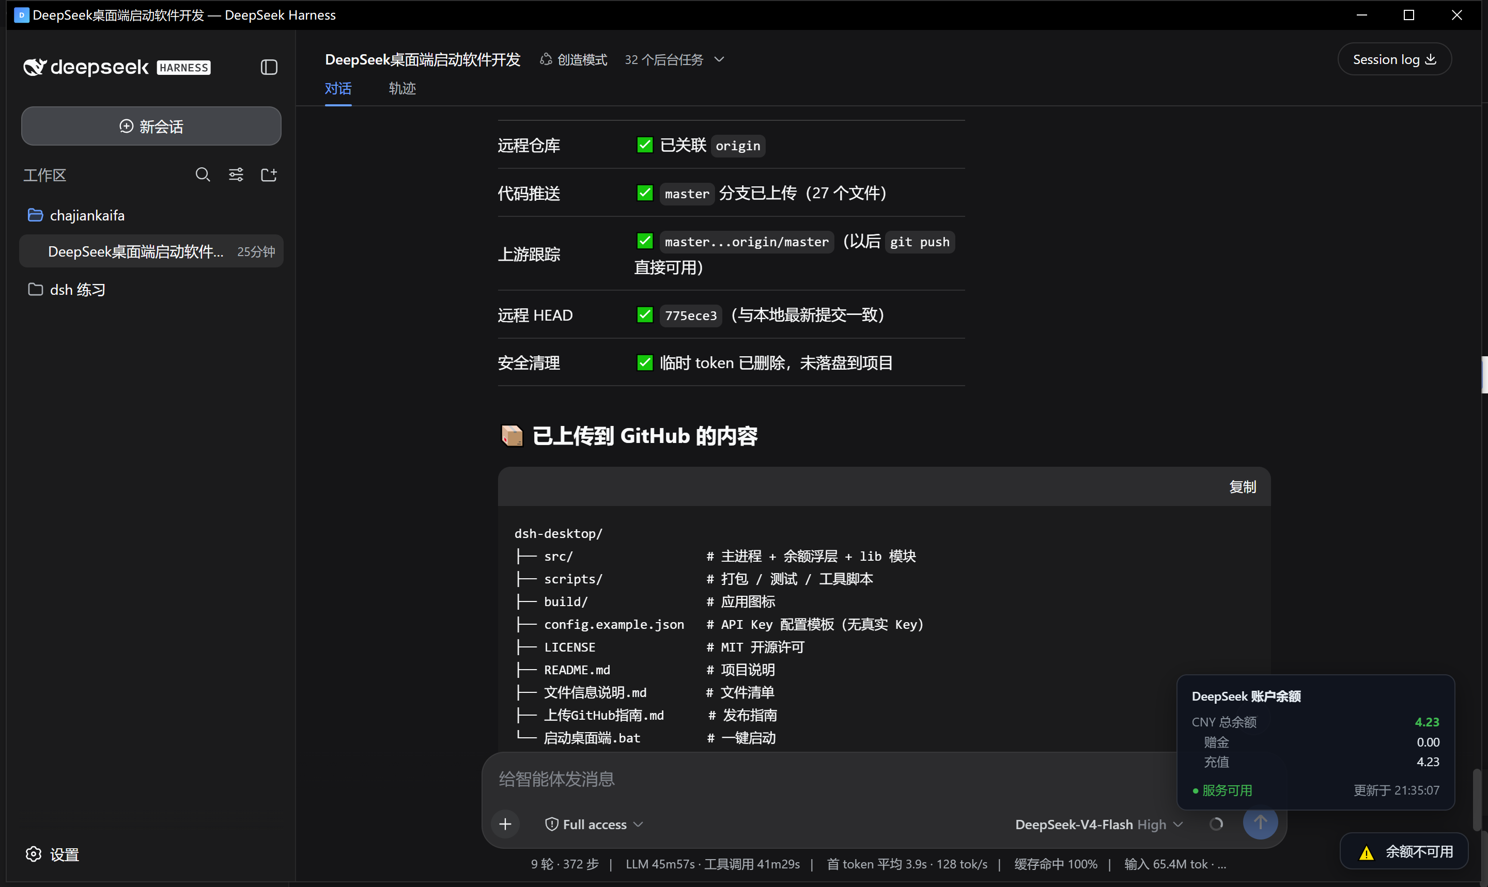This screenshot has height=887, width=1488.
Task: Click the master...origin/master code label
Action: [x=747, y=242]
